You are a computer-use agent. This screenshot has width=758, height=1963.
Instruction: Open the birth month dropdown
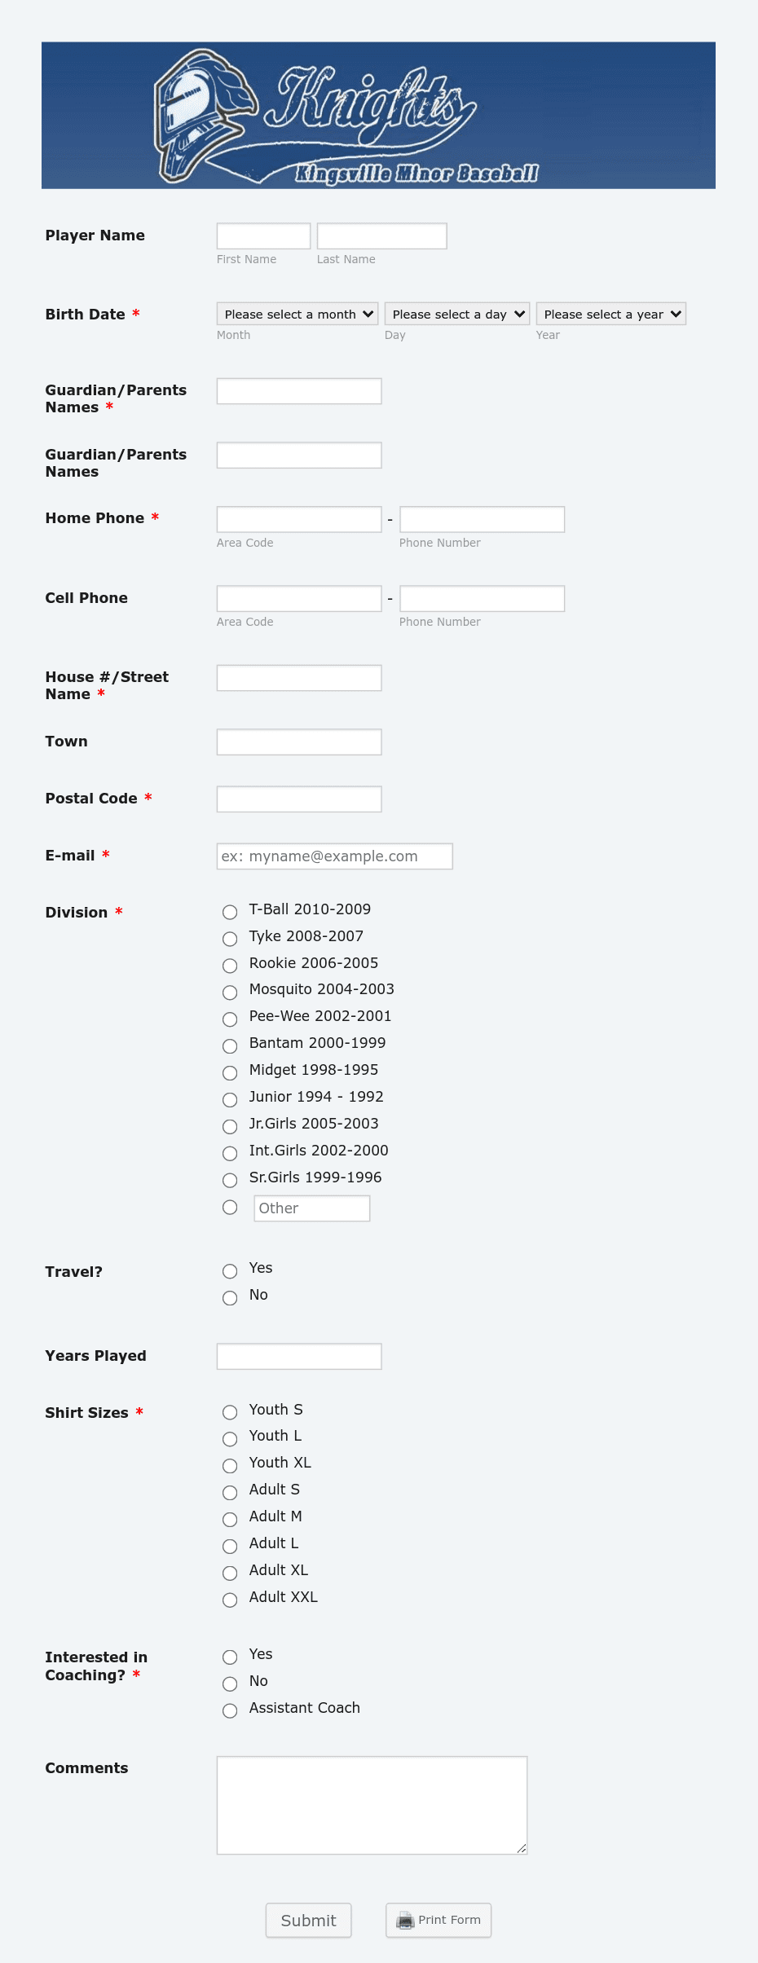[x=297, y=314]
